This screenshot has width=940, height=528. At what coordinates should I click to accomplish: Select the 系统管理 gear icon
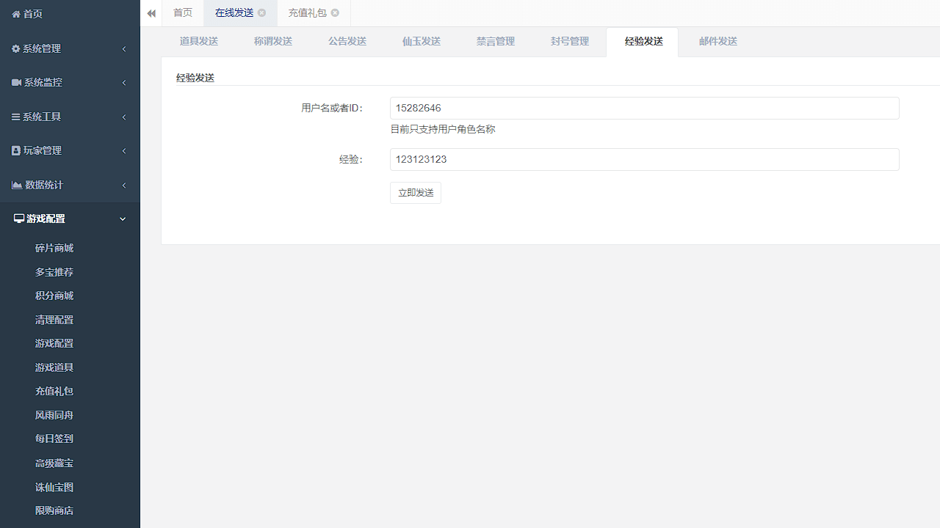click(15, 48)
